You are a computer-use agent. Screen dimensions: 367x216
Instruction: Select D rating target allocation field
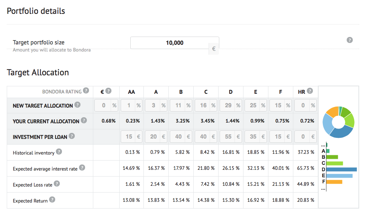227,106
